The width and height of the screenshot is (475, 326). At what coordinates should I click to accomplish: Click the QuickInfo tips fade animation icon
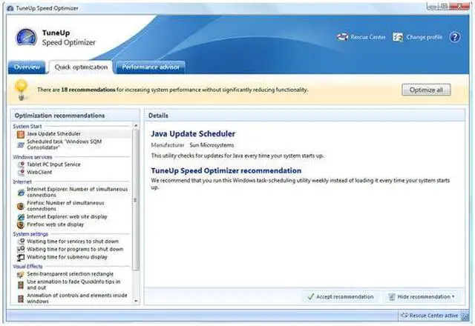(21, 285)
